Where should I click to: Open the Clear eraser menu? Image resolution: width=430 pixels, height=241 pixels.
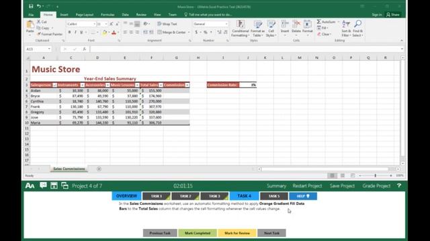(324, 34)
